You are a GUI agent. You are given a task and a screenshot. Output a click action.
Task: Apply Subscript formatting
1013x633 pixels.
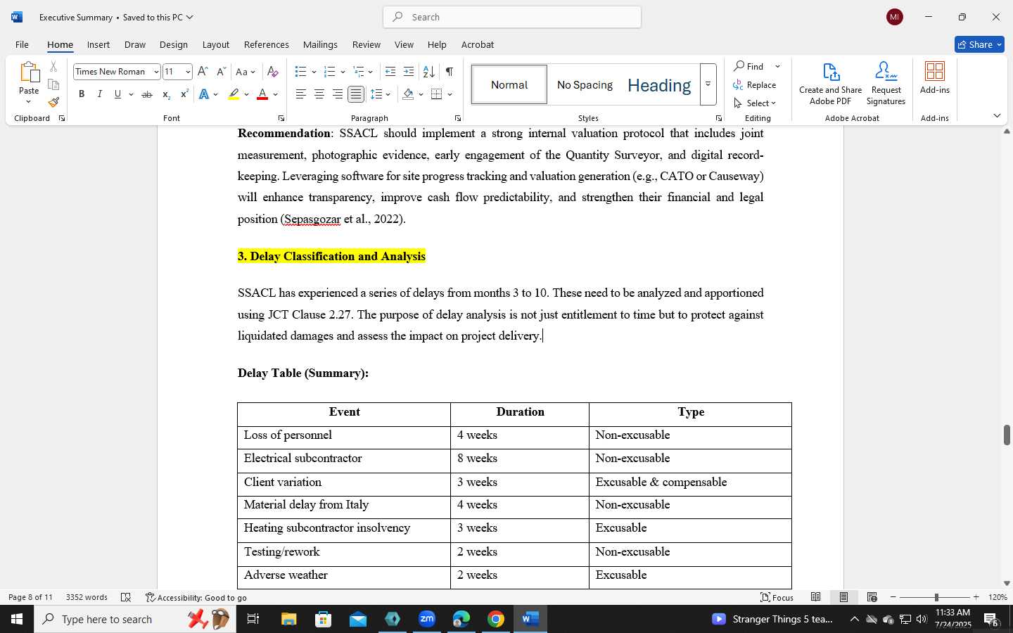point(166,94)
